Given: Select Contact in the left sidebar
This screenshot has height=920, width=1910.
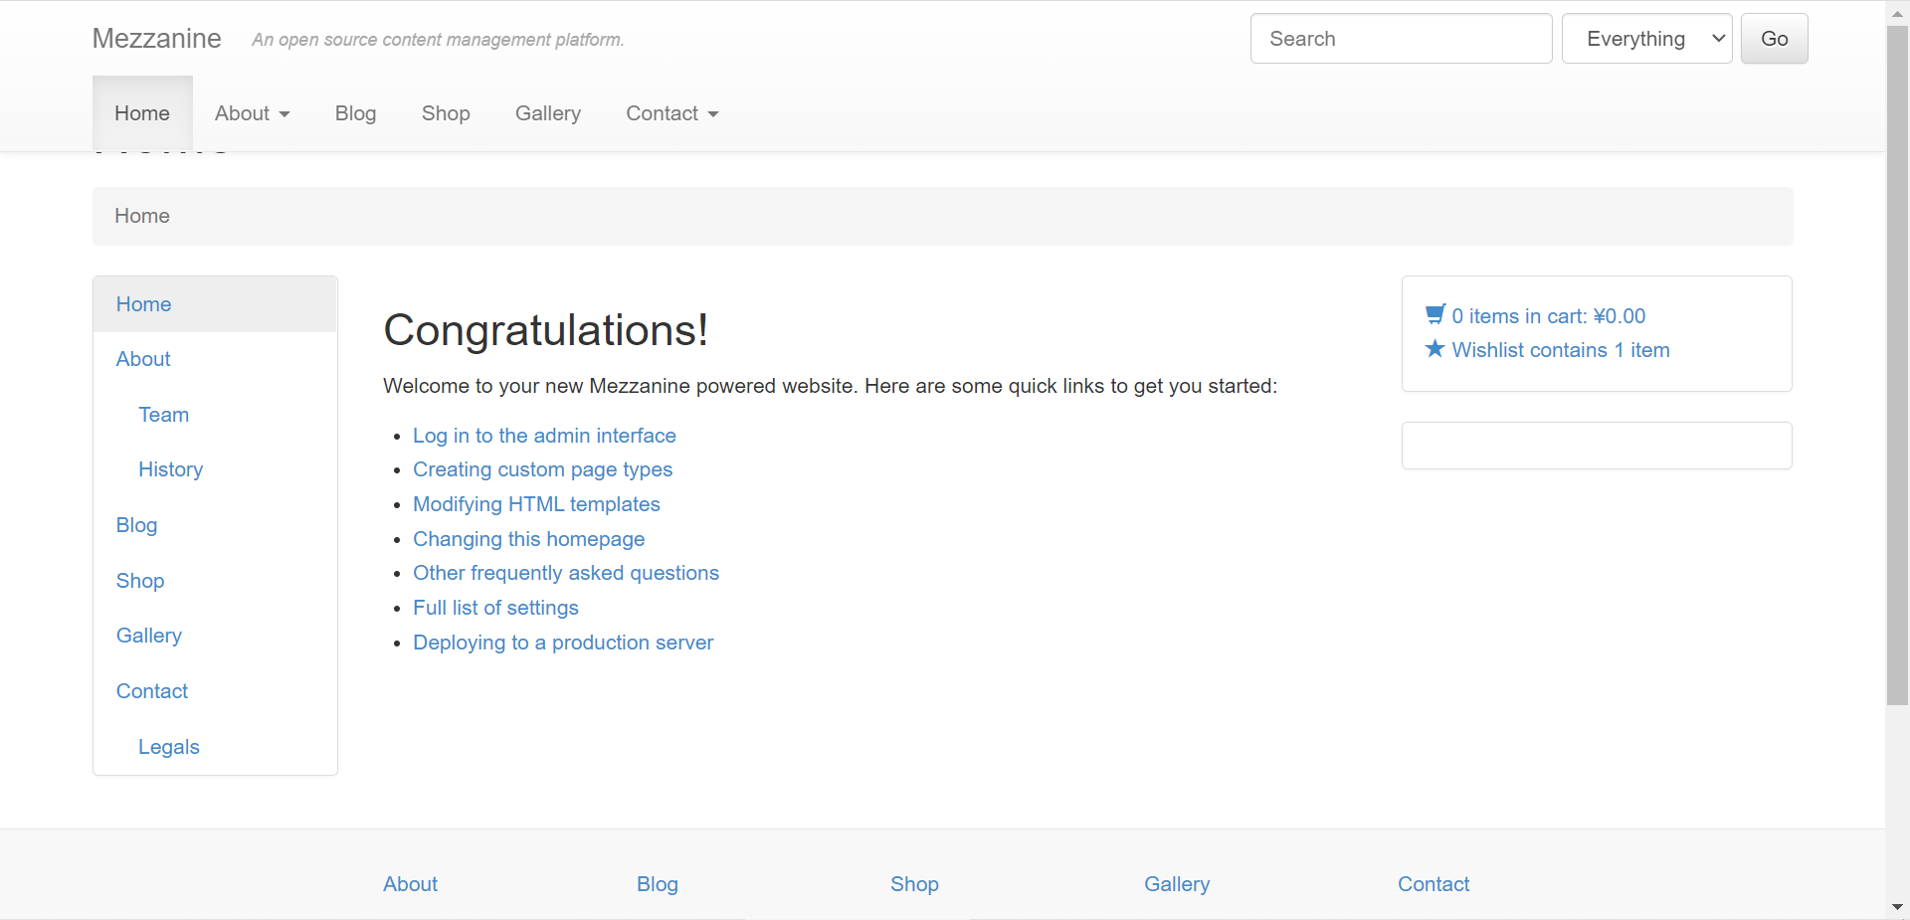Looking at the screenshot, I should (x=215, y=691).
